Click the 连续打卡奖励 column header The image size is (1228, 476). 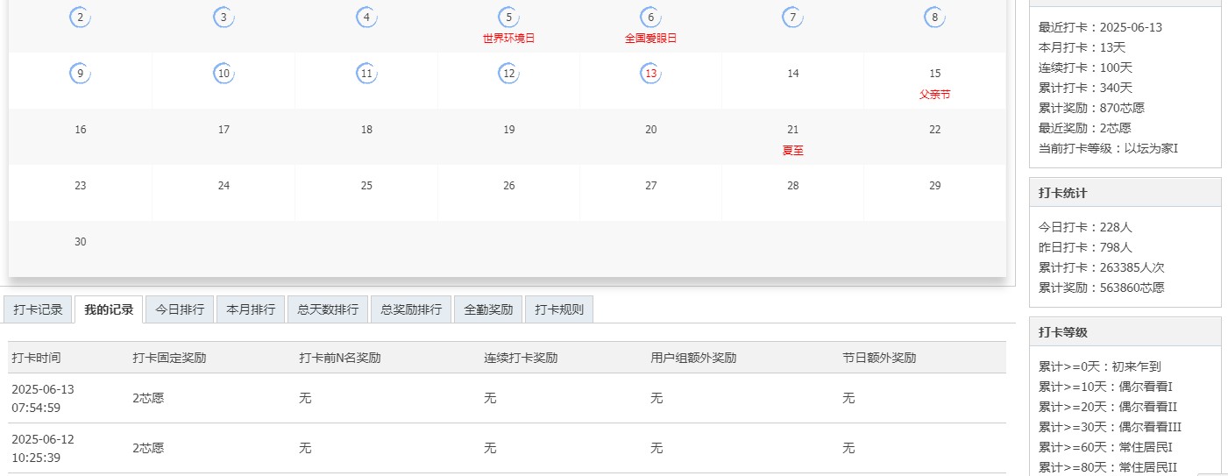pyautogui.click(x=521, y=358)
